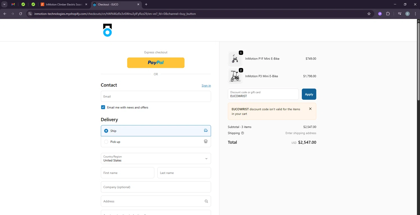Click the InMotion P1F Mini E-Bike thumbnail
Screen dimensions: 420x215
pyautogui.click(x=235, y=59)
